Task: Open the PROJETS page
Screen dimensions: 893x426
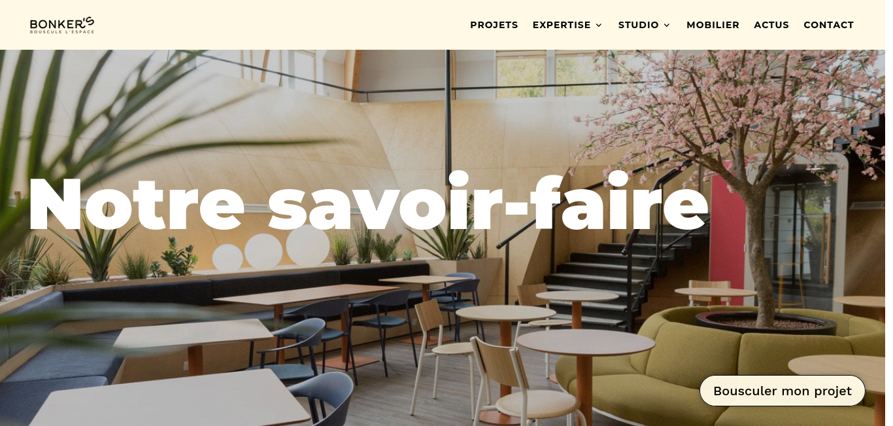Action: [x=494, y=25]
